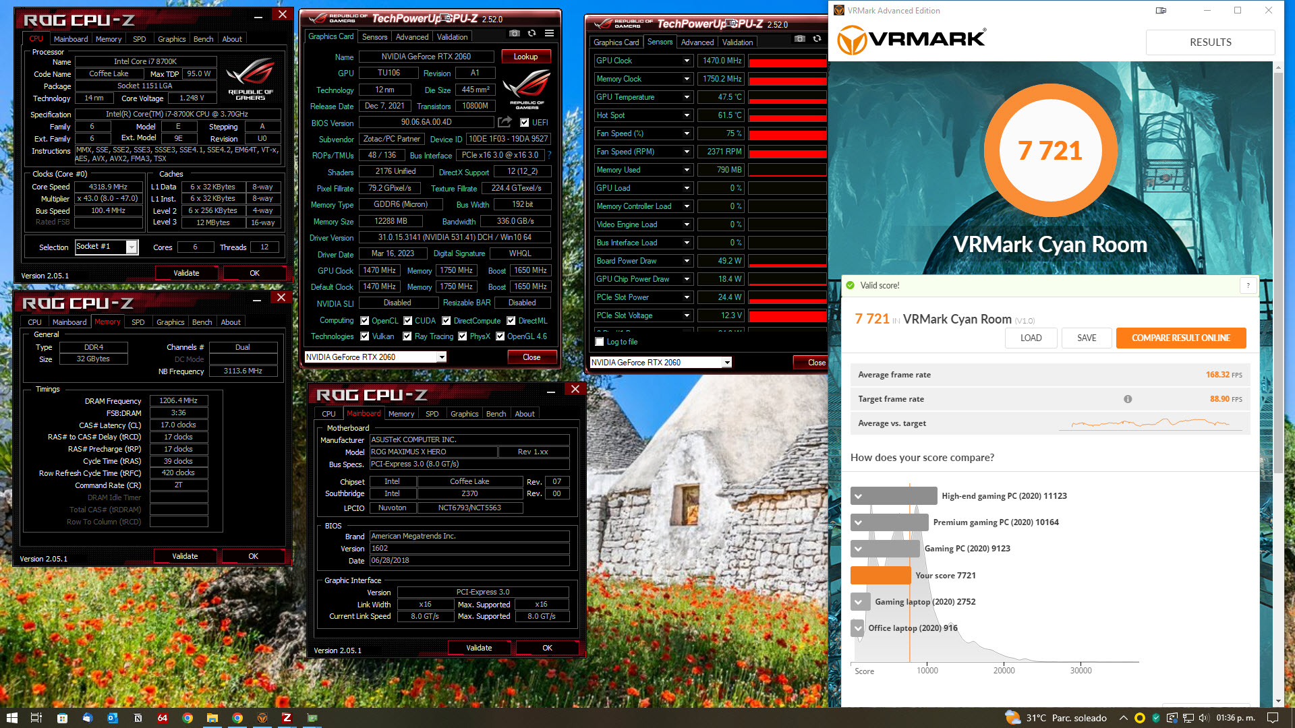Open Thunderbird from the taskbar
The width and height of the screenshot is (1295, 728).
click(87, 718)
